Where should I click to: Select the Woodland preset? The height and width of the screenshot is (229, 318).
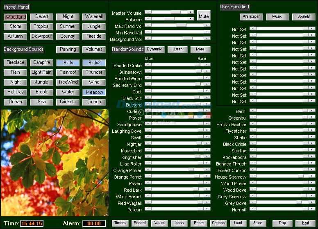16,17
